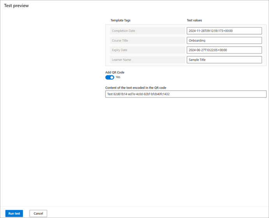269x218 pixels.
Task: Focus the QR code content text field
Action: (186, 94)
